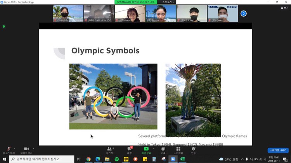Open Microsoft Edge from the taskbar
The height and width of the screenshot is (163, 291).
[x=98, y=159]
